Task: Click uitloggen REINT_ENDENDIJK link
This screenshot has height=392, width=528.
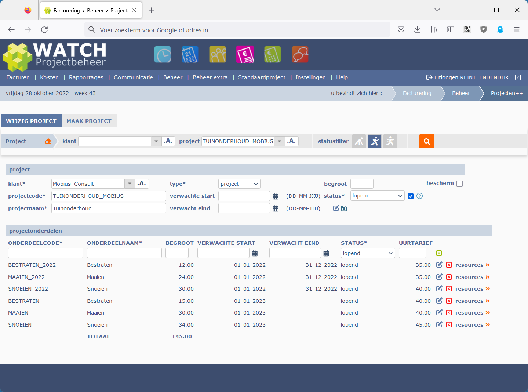Action: click(x=467, y=77)
